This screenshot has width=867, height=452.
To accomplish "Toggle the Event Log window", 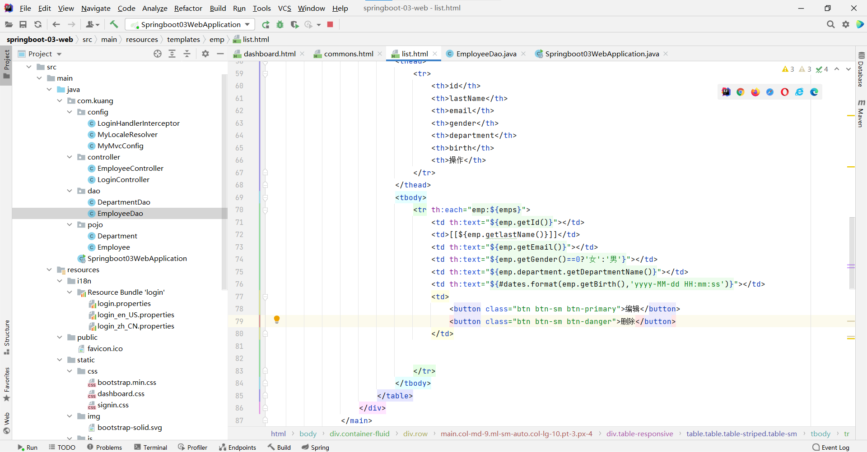I will [831, 447].
